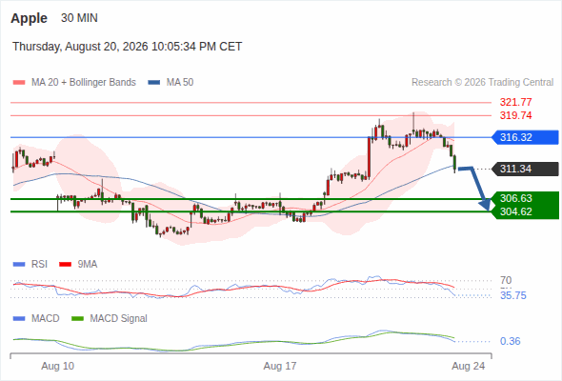Select the 316.32 pivot price tag
Screen dimensions: 562x381
525,137
